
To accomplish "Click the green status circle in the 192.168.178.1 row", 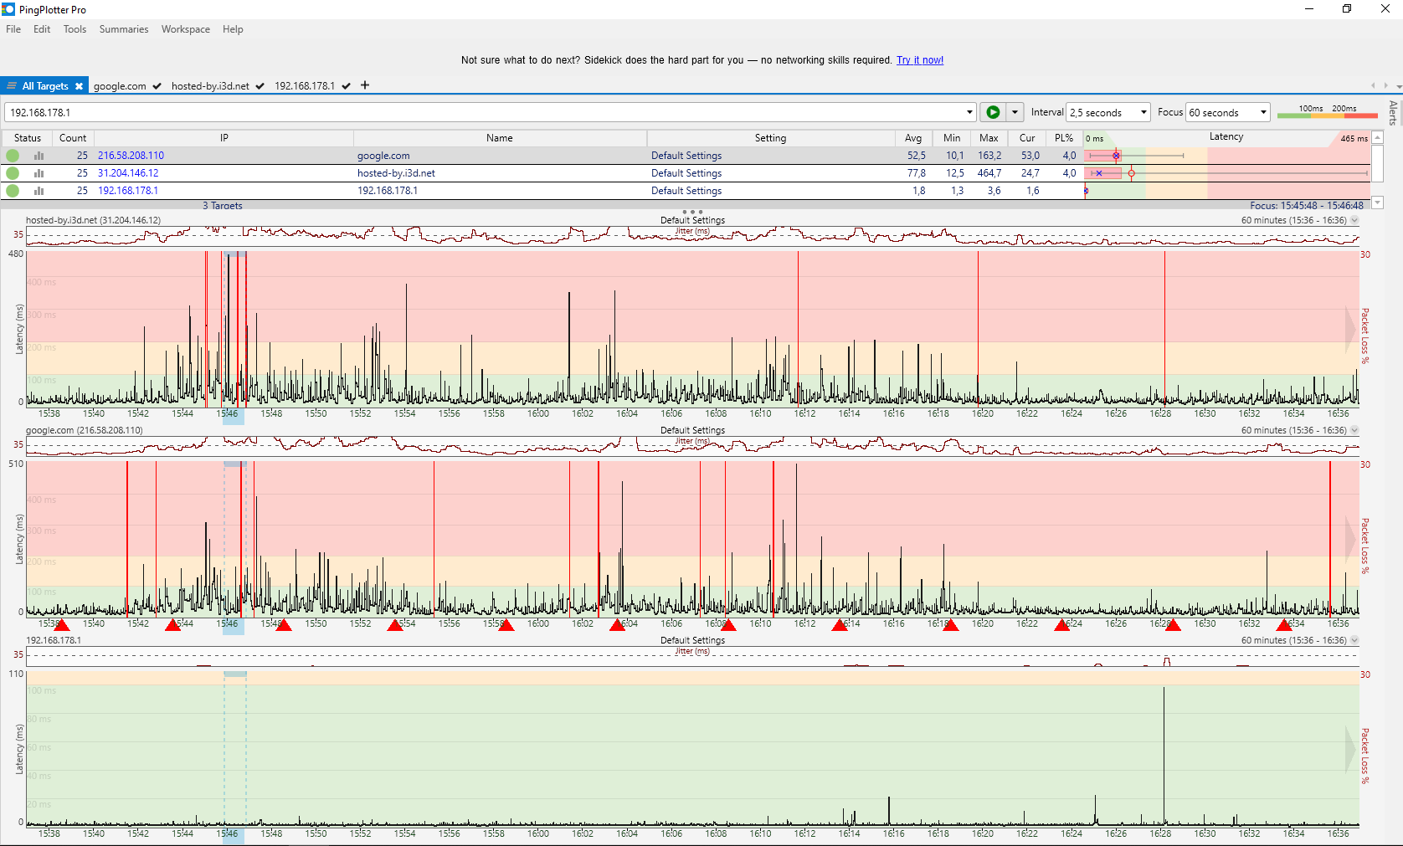I will tap(13, 191).
